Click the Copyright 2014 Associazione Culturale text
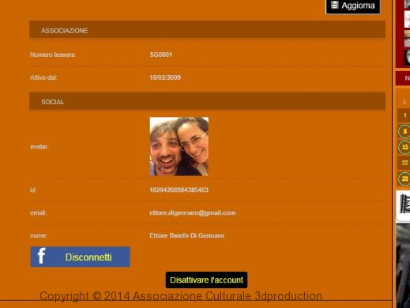This screenshot has height=308, width=410. coord(181,296)
